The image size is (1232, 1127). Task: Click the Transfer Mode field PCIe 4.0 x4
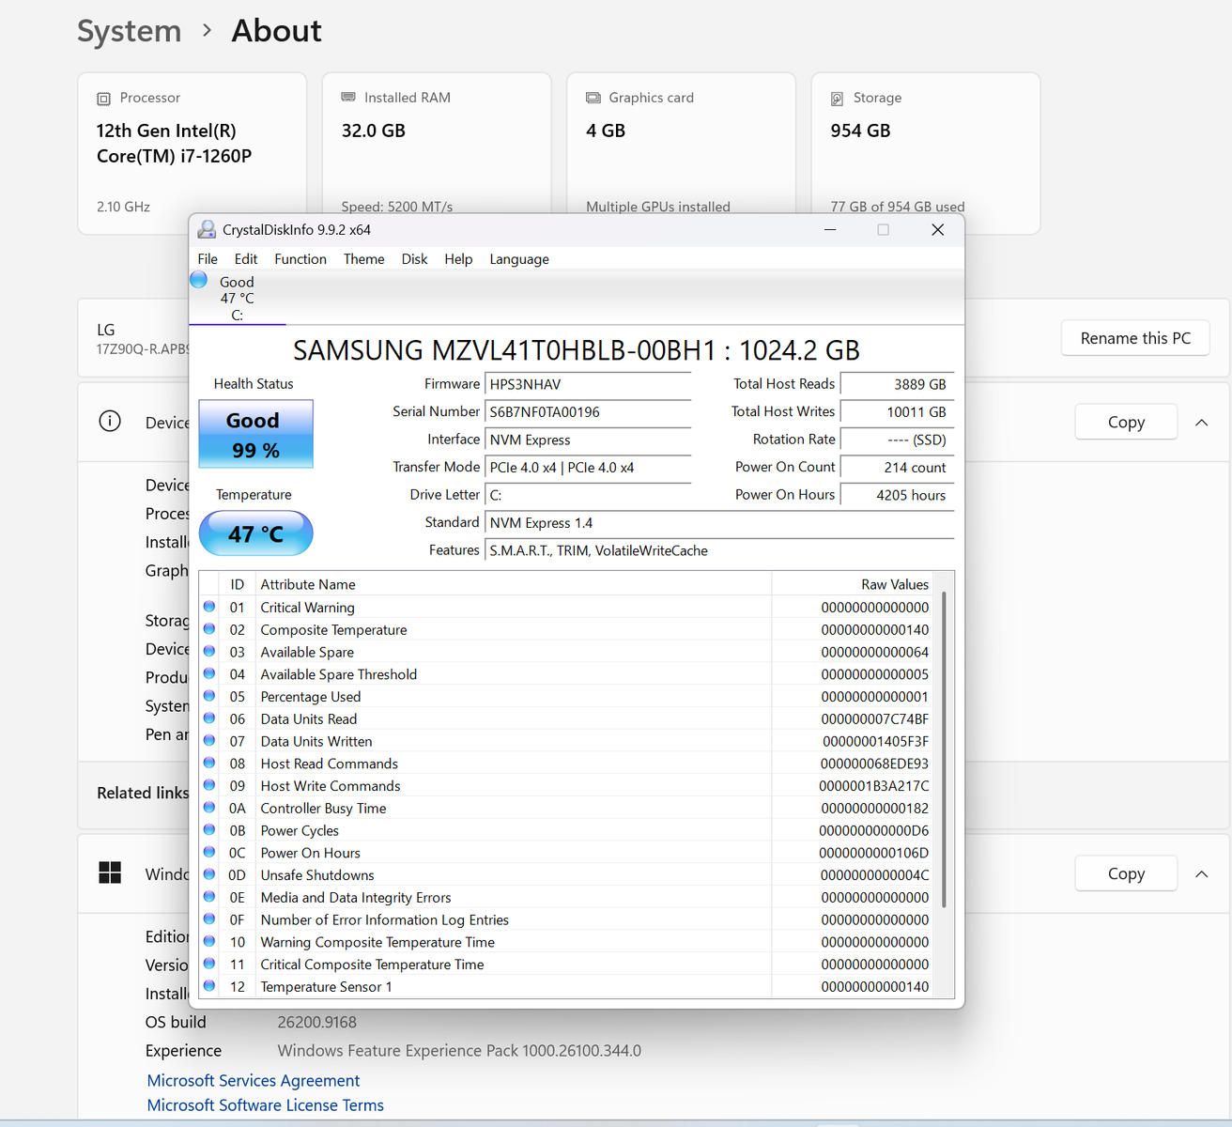tap(588, 467)
